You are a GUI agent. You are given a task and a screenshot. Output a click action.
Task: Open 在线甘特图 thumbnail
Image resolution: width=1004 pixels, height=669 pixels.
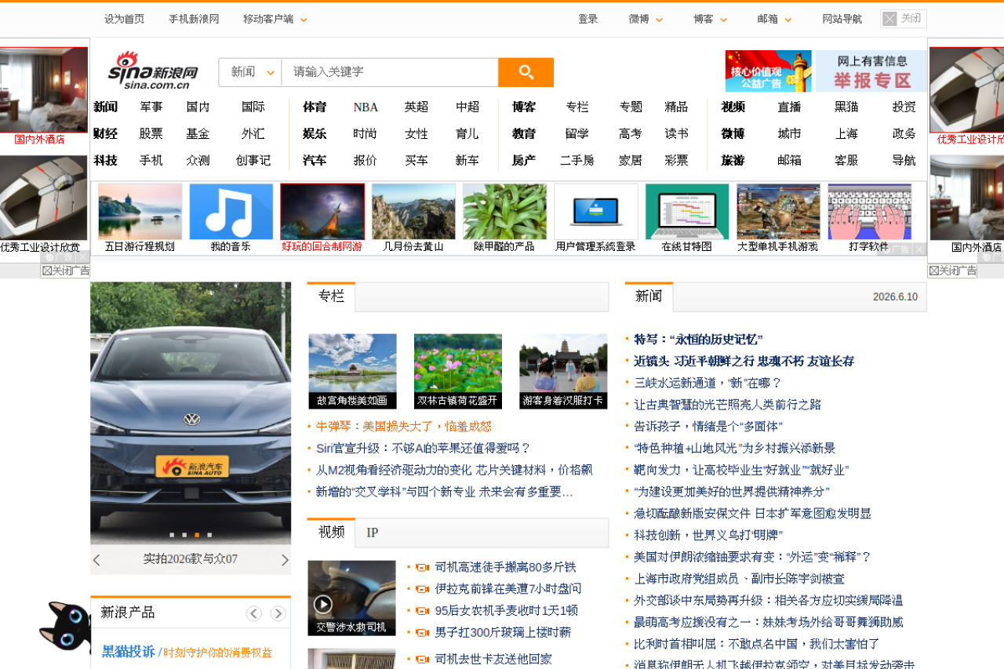pos(687,212)
